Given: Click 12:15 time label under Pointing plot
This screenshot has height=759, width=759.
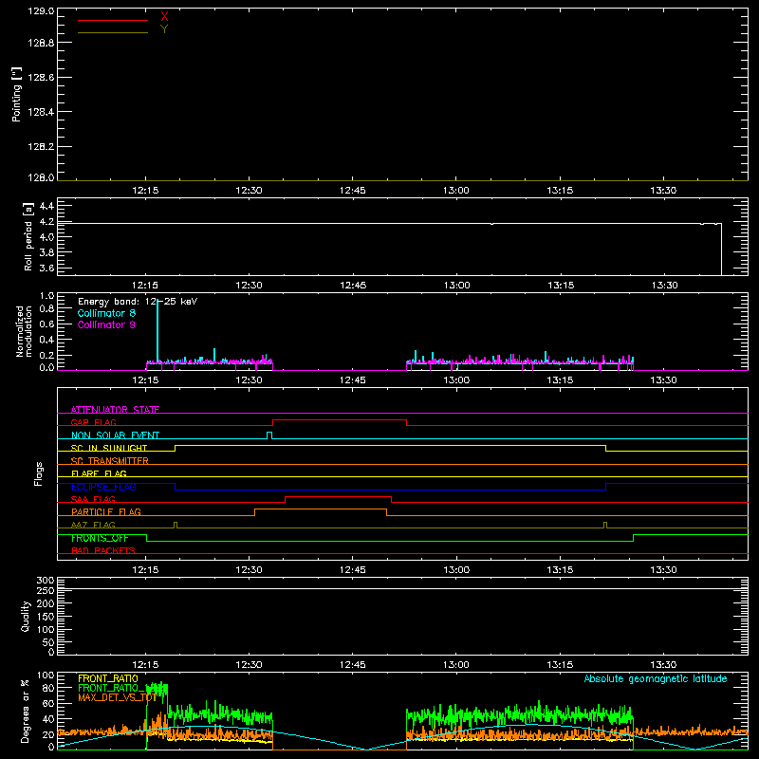Looking at the screenshot, I should [145, 191].
